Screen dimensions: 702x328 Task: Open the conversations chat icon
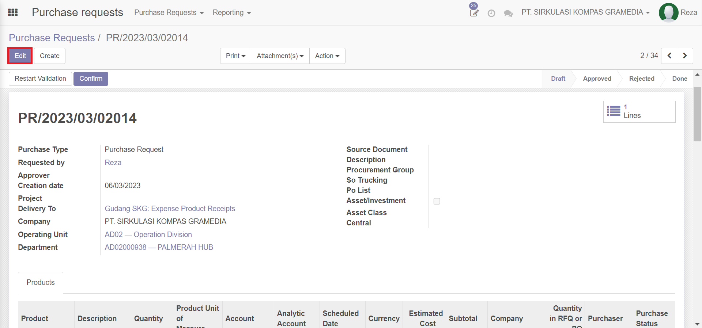508,14
